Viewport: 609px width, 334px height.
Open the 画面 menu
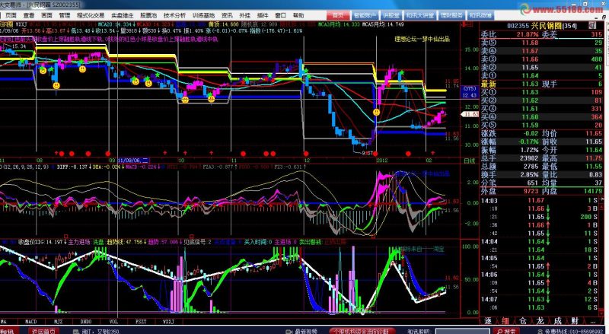pos(46,15)
